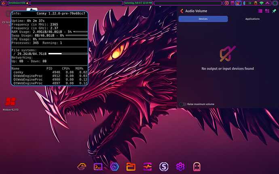Click the muted speaker placeholder icon
Image resolution: width=279 pixels, height=174 pixels.
click(x=228, y=54)
